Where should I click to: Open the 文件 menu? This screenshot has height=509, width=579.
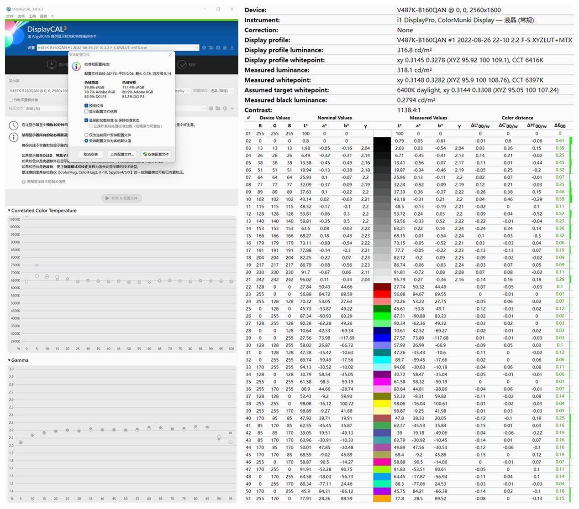pyautogui.click(x=10, y=16)
